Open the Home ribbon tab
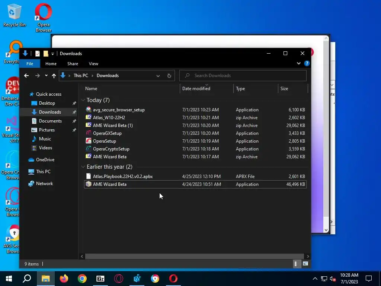 pos(51,64)
